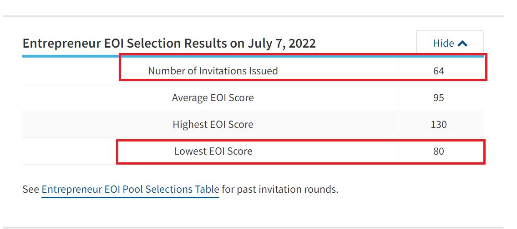
Task: Select the Number of Invitations Issued label
Action: click(x=213, y=71)
